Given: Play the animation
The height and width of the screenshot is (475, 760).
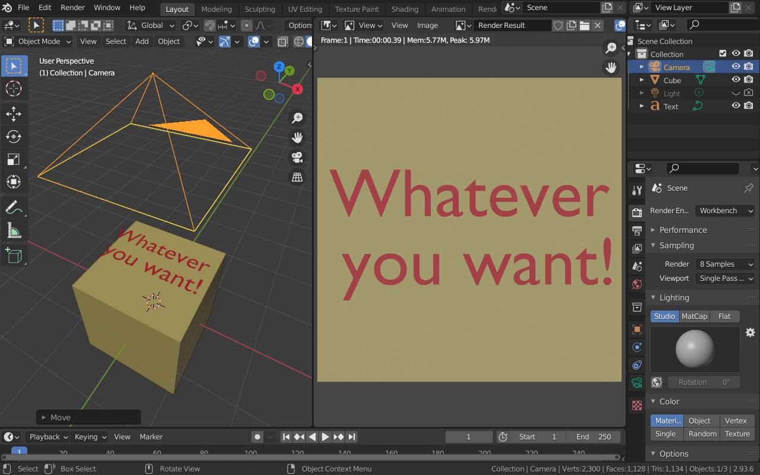Looking at the screenshot, I should pyautogui.click(x=325, y=437).
